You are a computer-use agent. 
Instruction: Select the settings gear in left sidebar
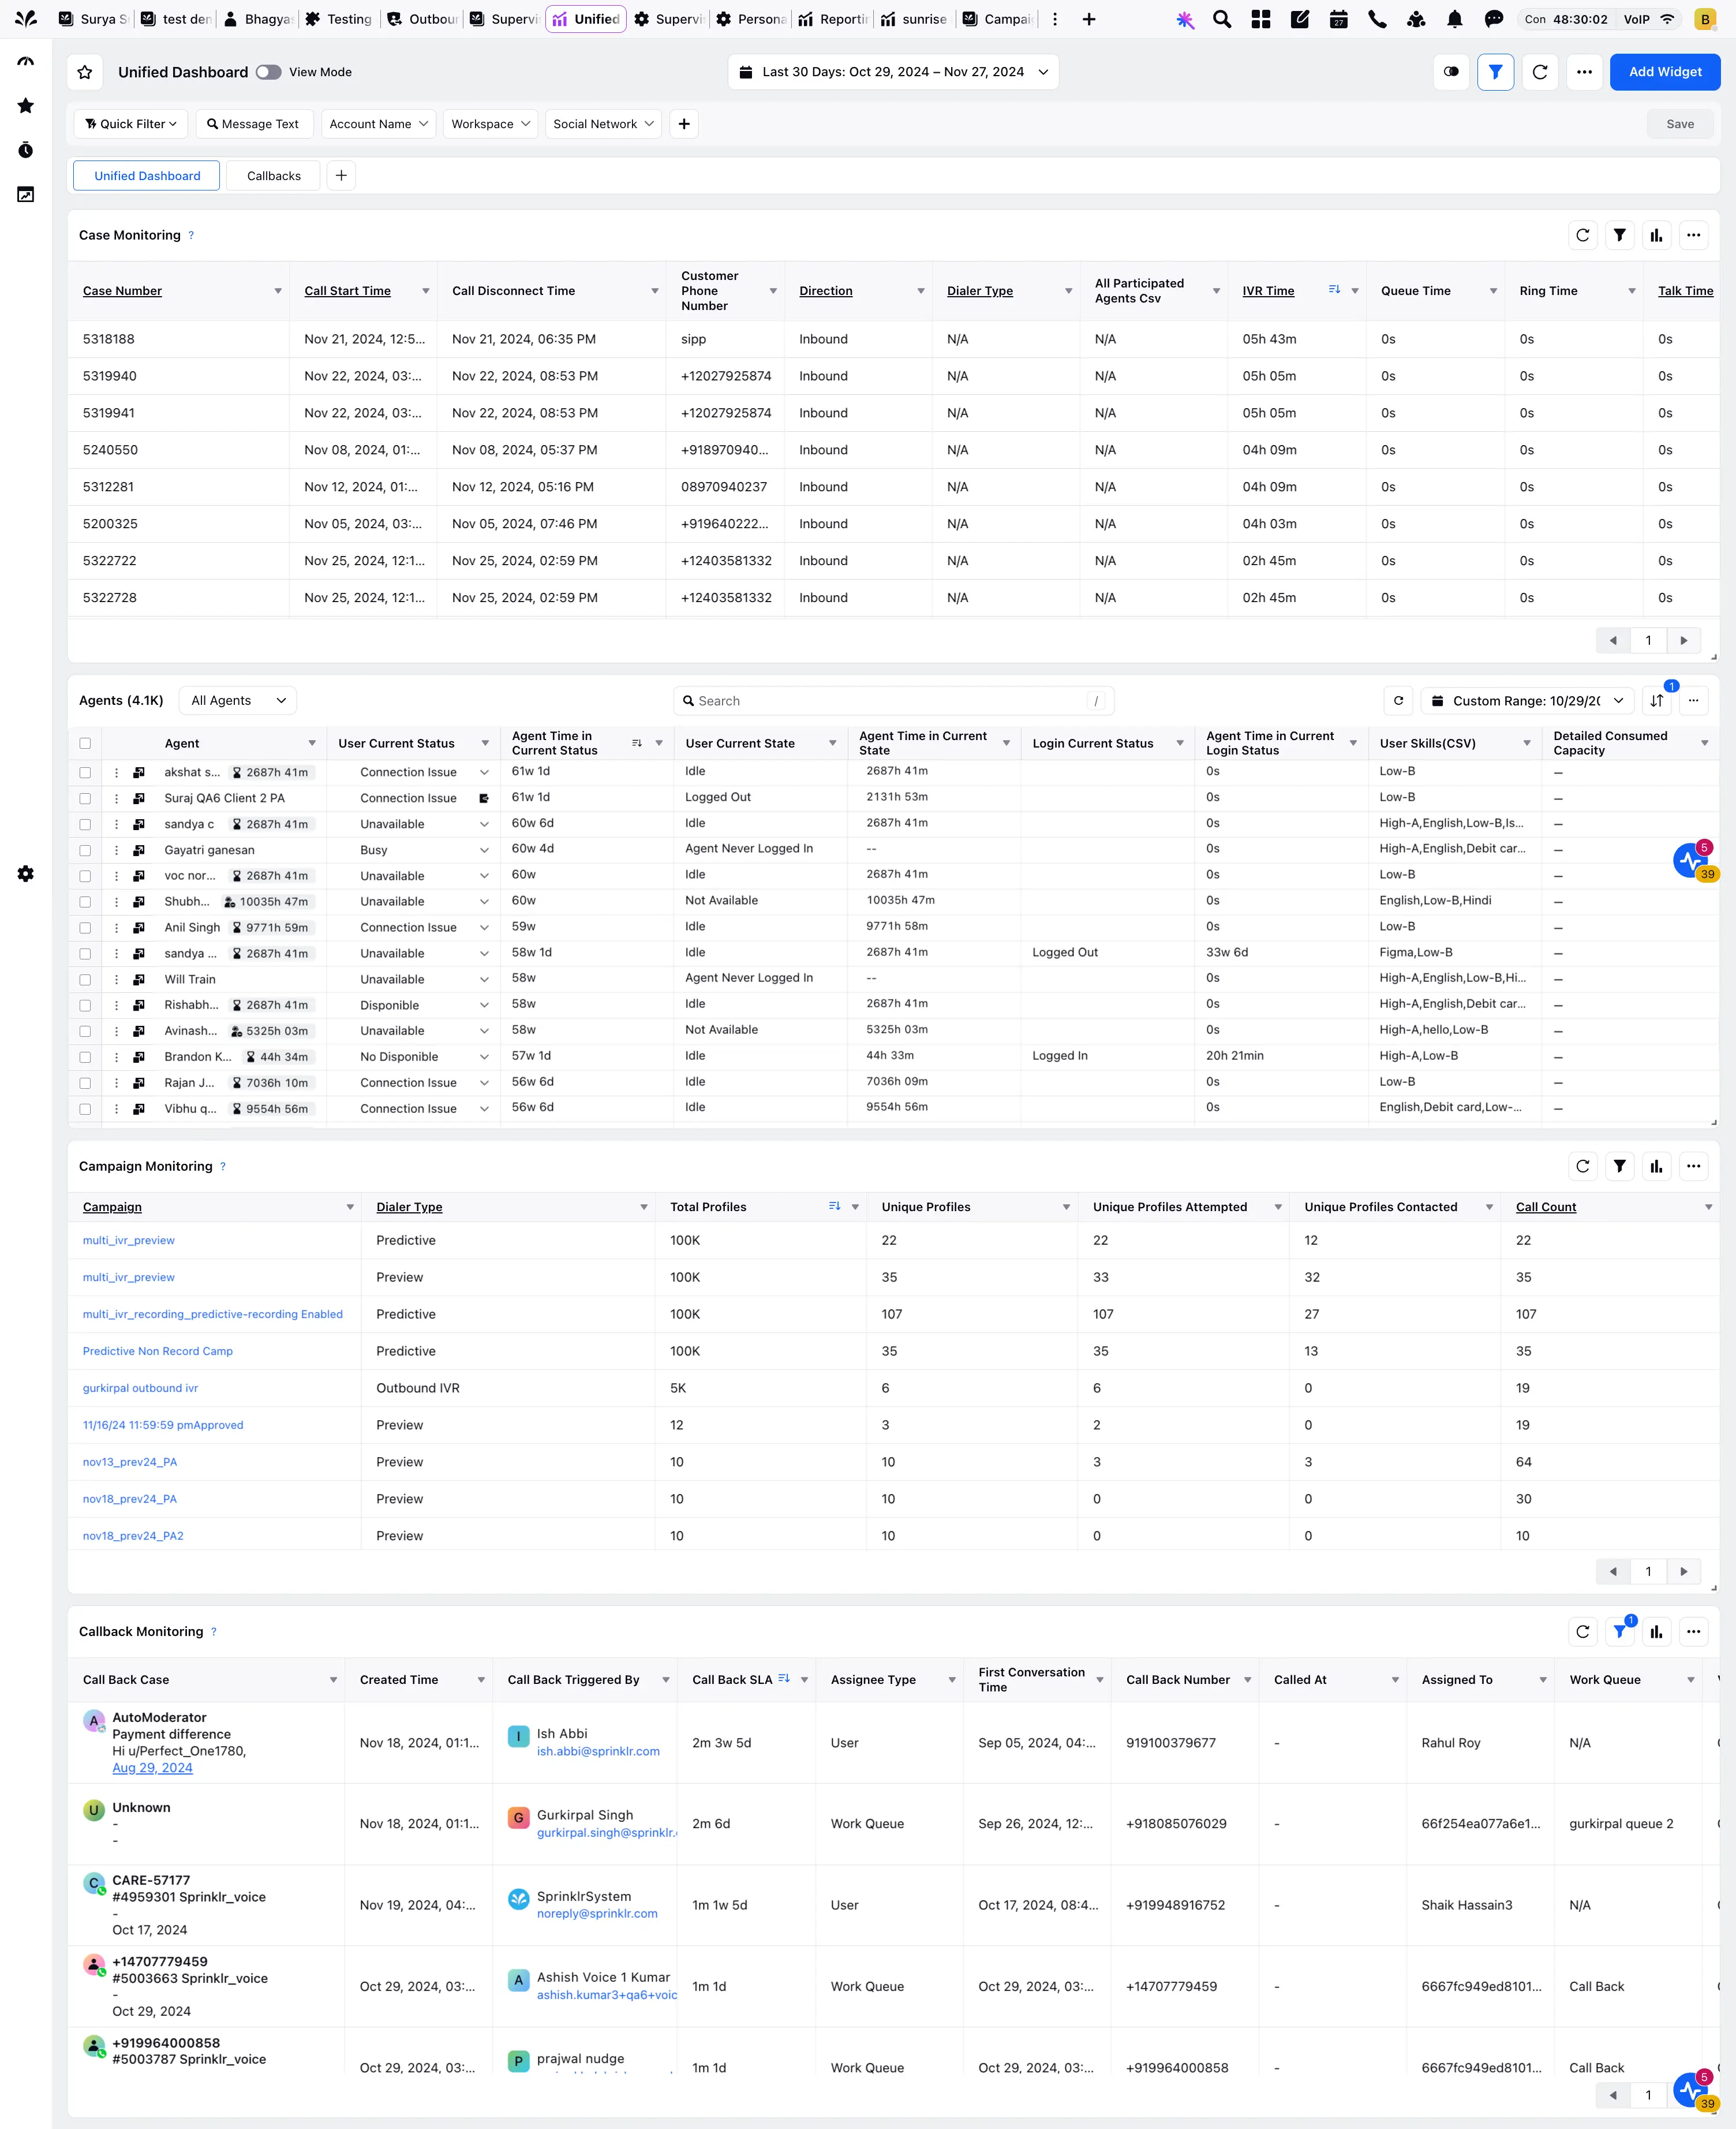25,874
